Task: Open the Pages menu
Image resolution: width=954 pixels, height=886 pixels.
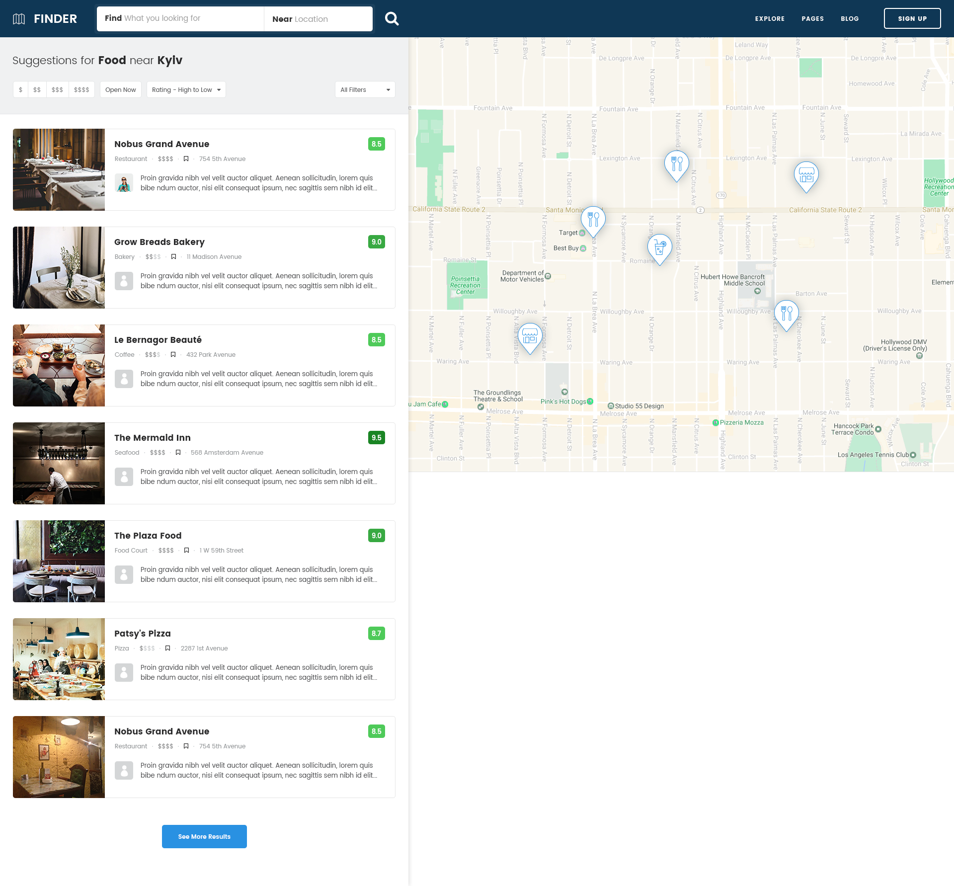Action: coord(812,19)
